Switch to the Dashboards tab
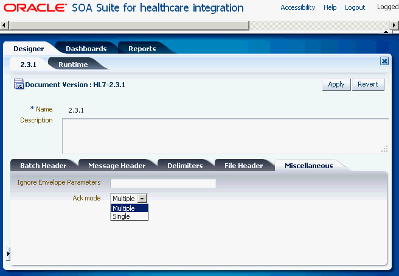This screenshot has width=399, height=276. pos(86,49)
